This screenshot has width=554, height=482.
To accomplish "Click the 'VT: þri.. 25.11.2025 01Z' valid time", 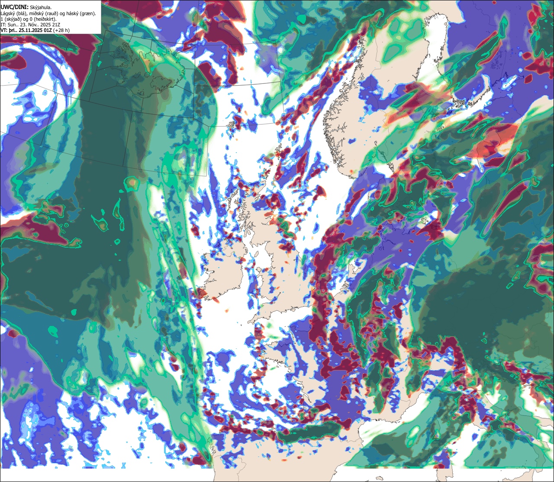I will click(x=26, y=30).
